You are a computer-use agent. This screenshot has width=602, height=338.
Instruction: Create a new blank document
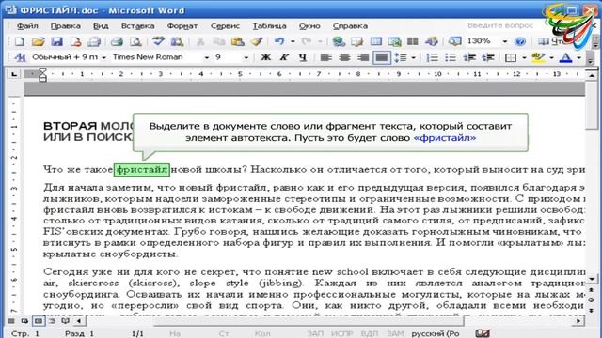pyautogui.click(x=19, y=41)
